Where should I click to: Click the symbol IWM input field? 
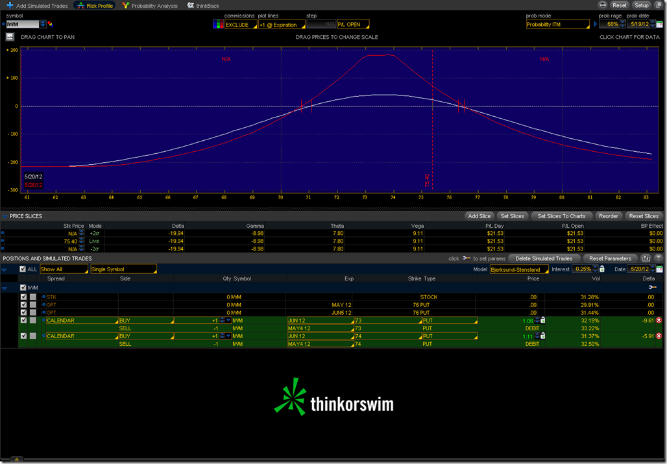pos(23,24)
